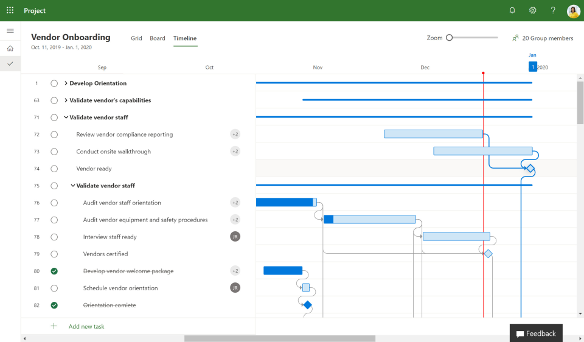
Task: Toggle the hamburger navigation menu
Action: pyautogui.click(x=10, y=31)
